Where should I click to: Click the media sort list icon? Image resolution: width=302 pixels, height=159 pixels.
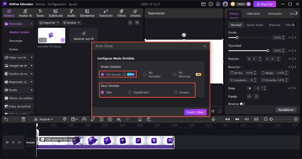click(137, 23)
